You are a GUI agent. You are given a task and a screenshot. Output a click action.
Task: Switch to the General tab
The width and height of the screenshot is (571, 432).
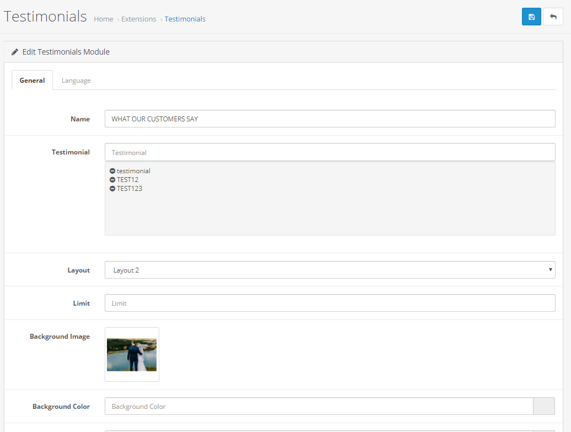[32, 80]
